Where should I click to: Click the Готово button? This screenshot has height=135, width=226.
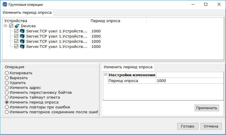tap(188, 126)
